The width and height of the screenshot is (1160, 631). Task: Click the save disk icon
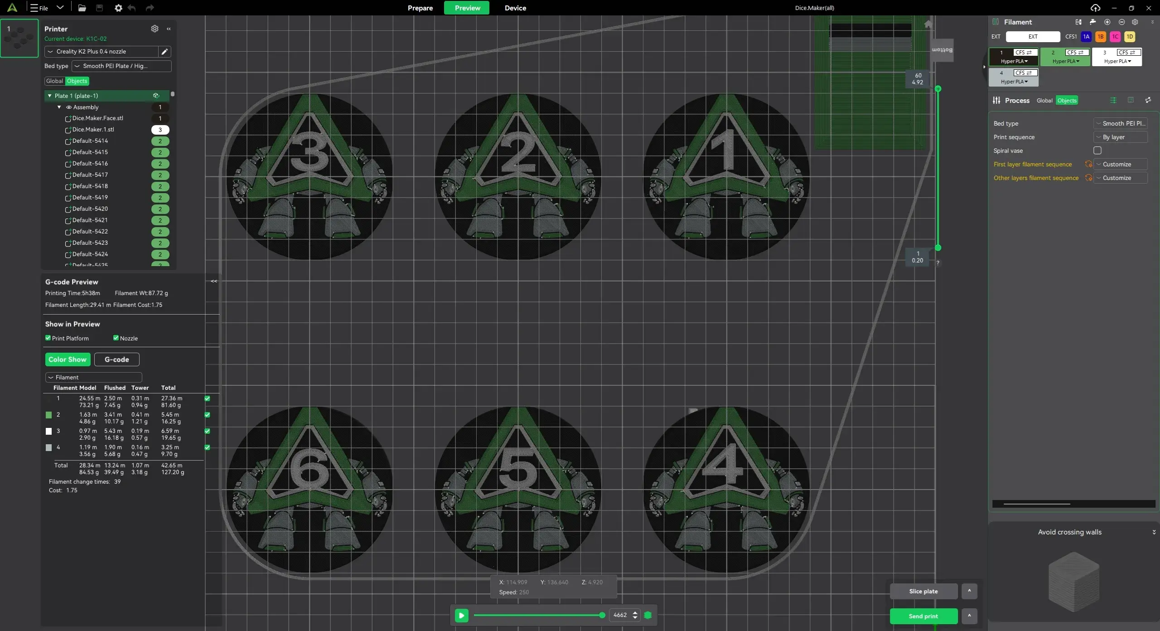point(99,8)
